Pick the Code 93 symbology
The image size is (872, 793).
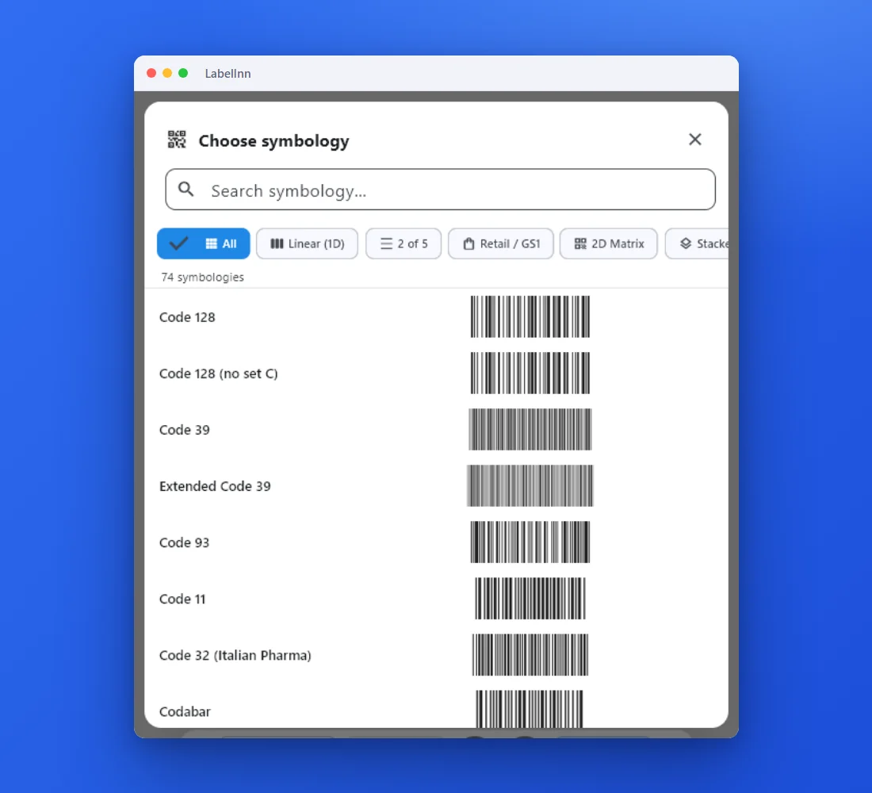[x=436, y=542]
